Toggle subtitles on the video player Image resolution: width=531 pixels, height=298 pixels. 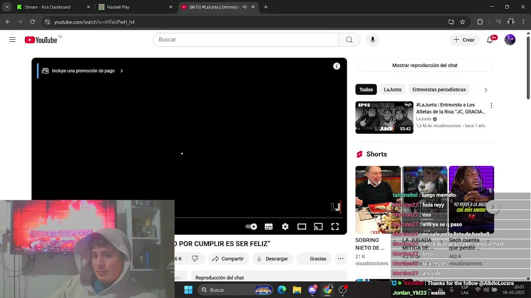pyautogui.click(x=268, y=226)
